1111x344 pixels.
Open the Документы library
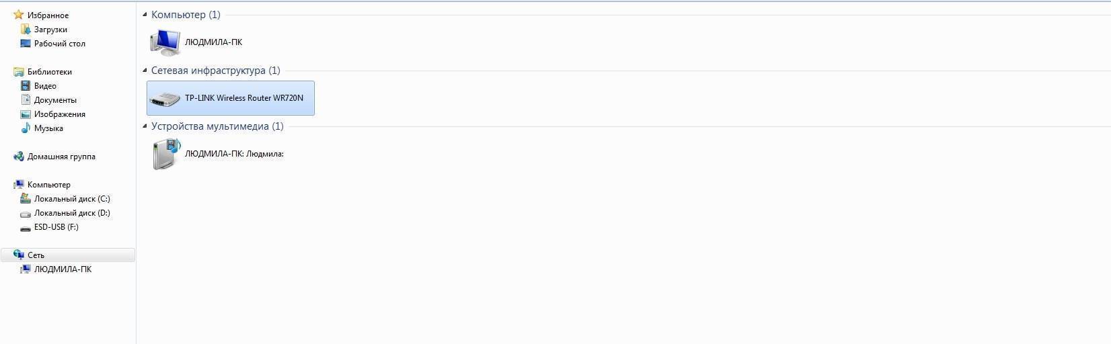(x=55, y=100)
